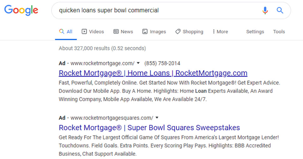The image size is (303, 159).
Task: Click the phone number (855) 758-2014
Action: (162, 63)
